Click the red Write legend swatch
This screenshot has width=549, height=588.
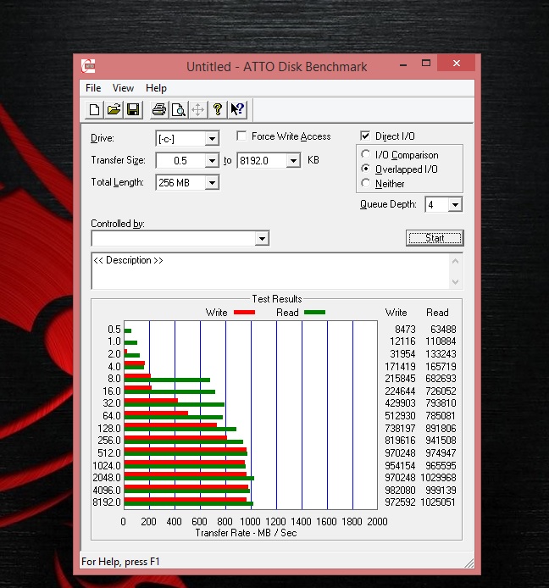[x=245, y=312]
